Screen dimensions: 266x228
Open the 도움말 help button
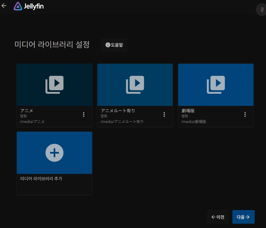114,45
